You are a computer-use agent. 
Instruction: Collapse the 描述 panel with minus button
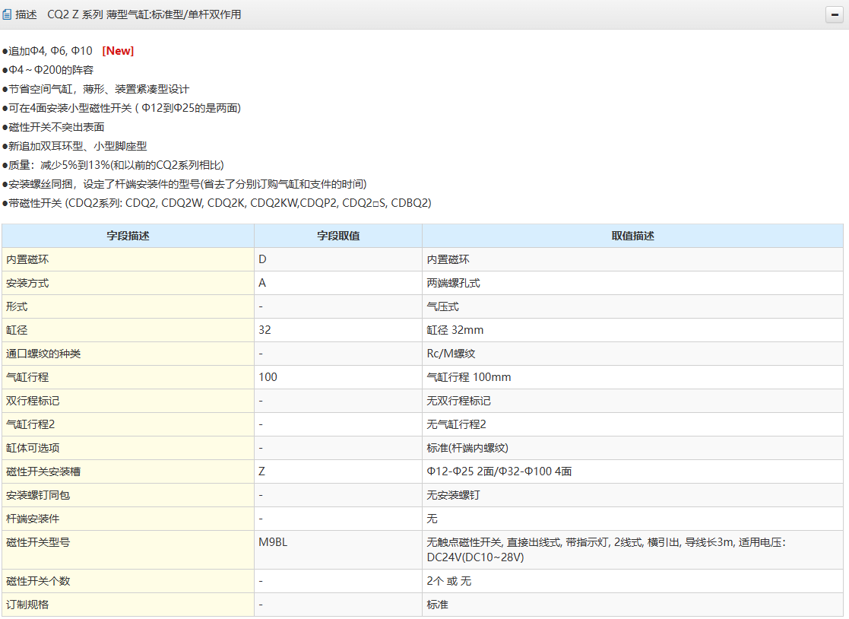pos(835,15)
